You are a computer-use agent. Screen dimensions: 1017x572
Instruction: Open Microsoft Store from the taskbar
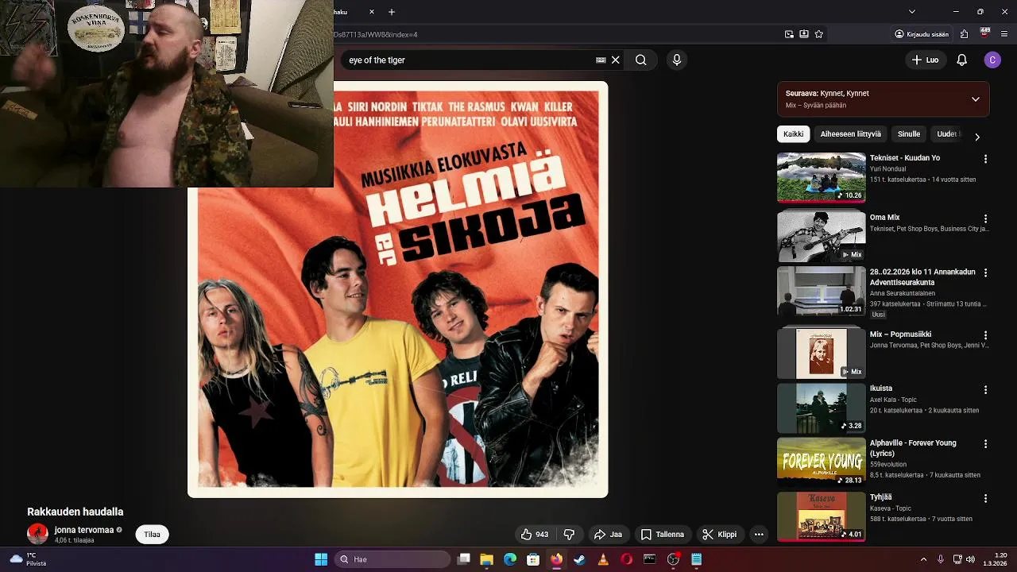pyautogui.click(x=533, y=559)
